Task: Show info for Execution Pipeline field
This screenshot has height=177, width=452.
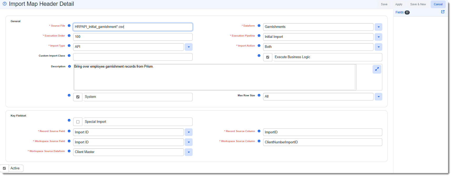Action: [259, 36]
